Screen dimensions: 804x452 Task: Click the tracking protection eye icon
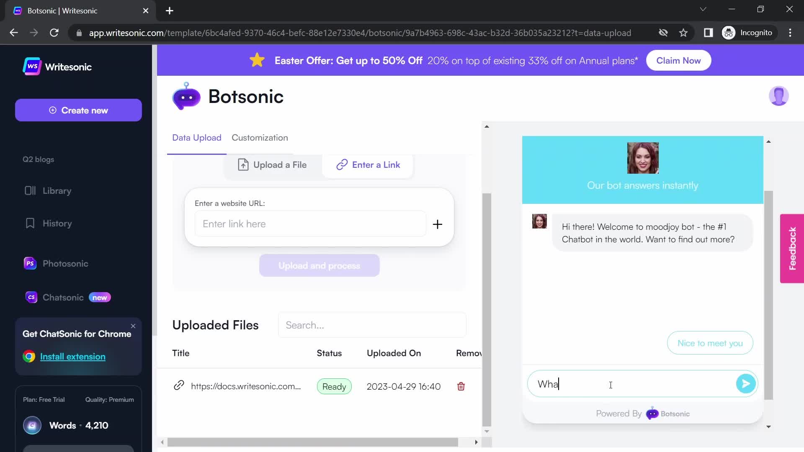(x=663, y=33)
